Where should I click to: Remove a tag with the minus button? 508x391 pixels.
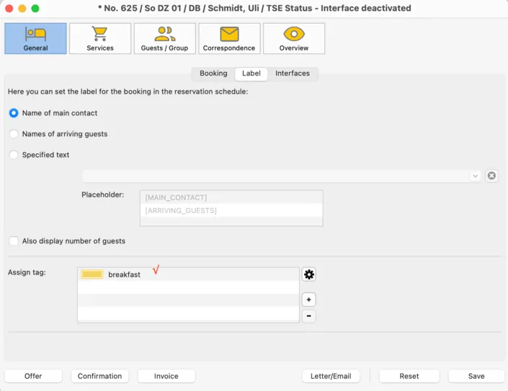tap(308, 316)
